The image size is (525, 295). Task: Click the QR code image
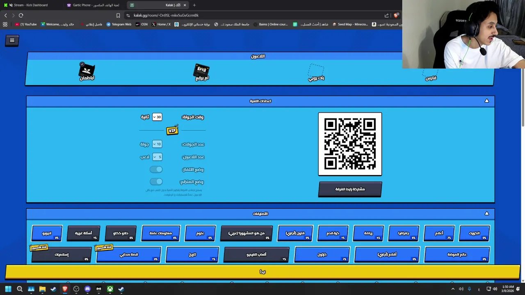(x=350, y=144)
